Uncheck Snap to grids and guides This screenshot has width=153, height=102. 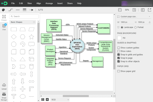(119, 54)
